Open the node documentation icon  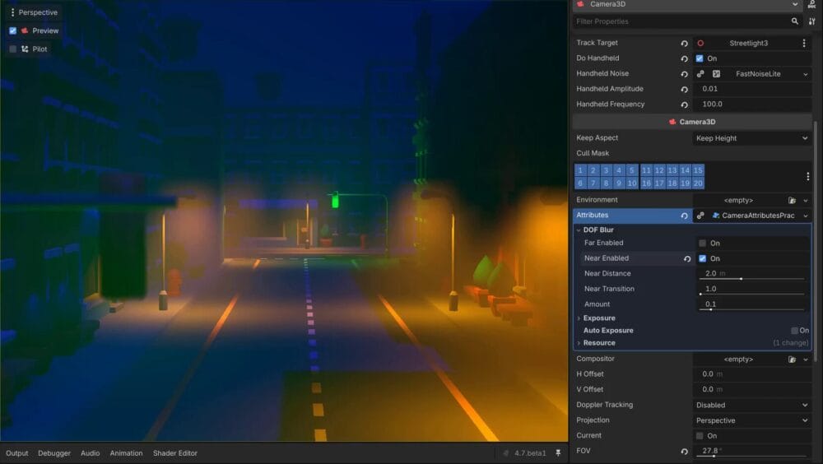[x=812, y=4]
